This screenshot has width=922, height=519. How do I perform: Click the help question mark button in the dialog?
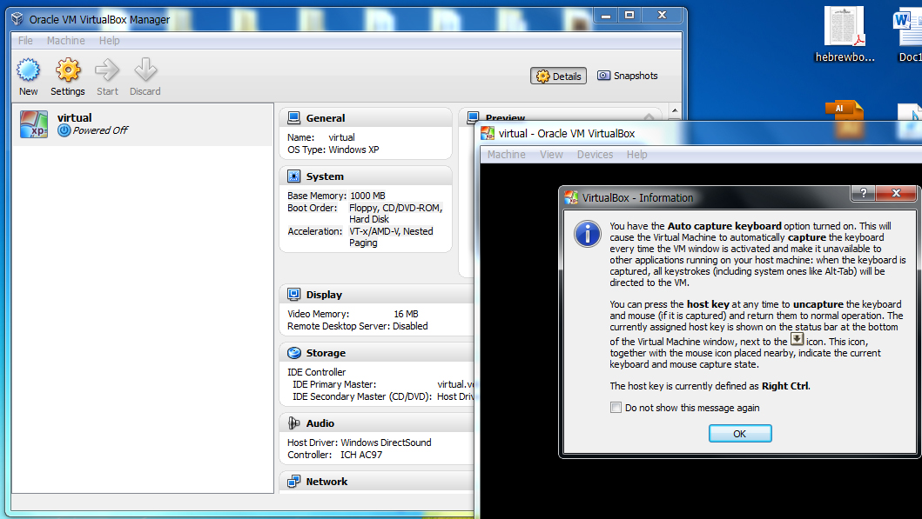click(863, 193)
